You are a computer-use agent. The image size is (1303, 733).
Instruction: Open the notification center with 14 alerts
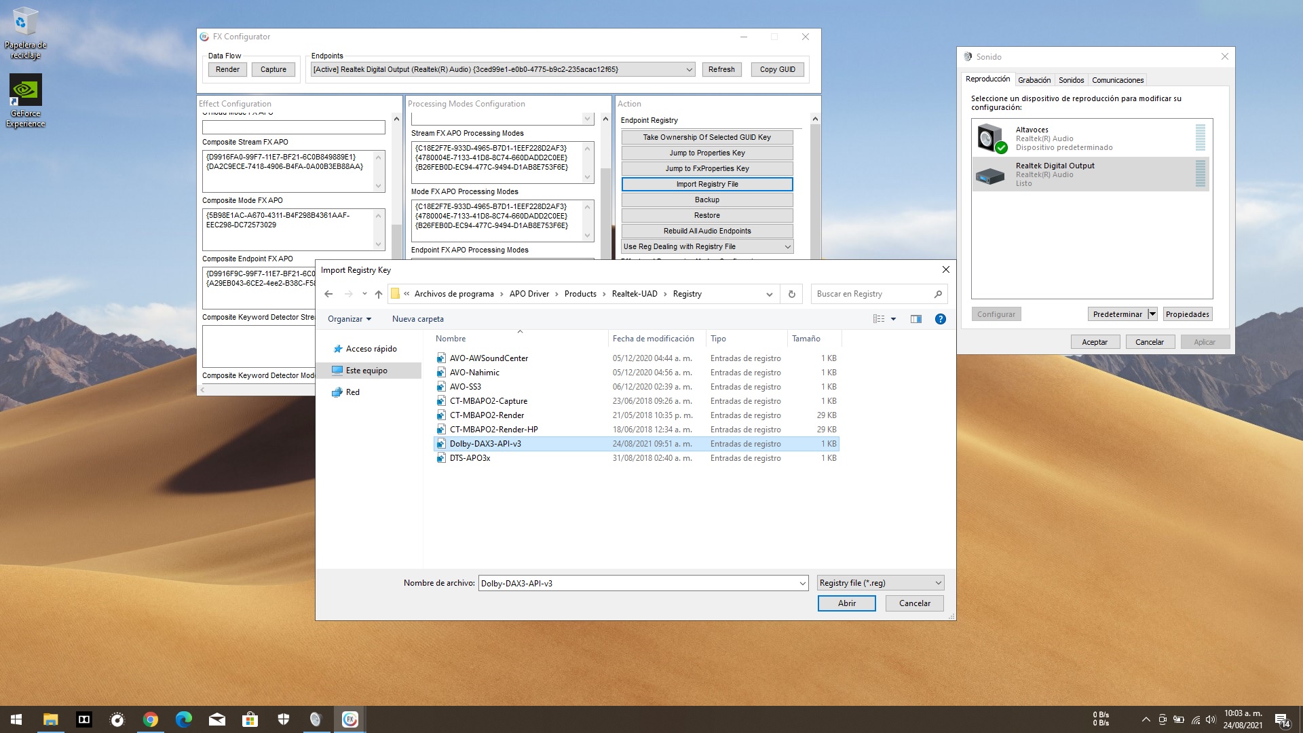click(x=1281, y=719)
